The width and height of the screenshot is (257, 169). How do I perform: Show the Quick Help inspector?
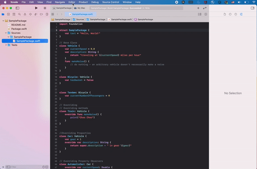[236, 14]
